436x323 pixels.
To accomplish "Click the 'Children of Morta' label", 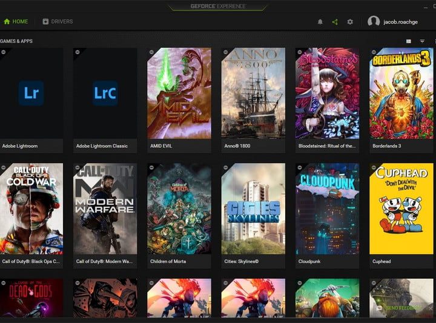I will click(168, 261).
